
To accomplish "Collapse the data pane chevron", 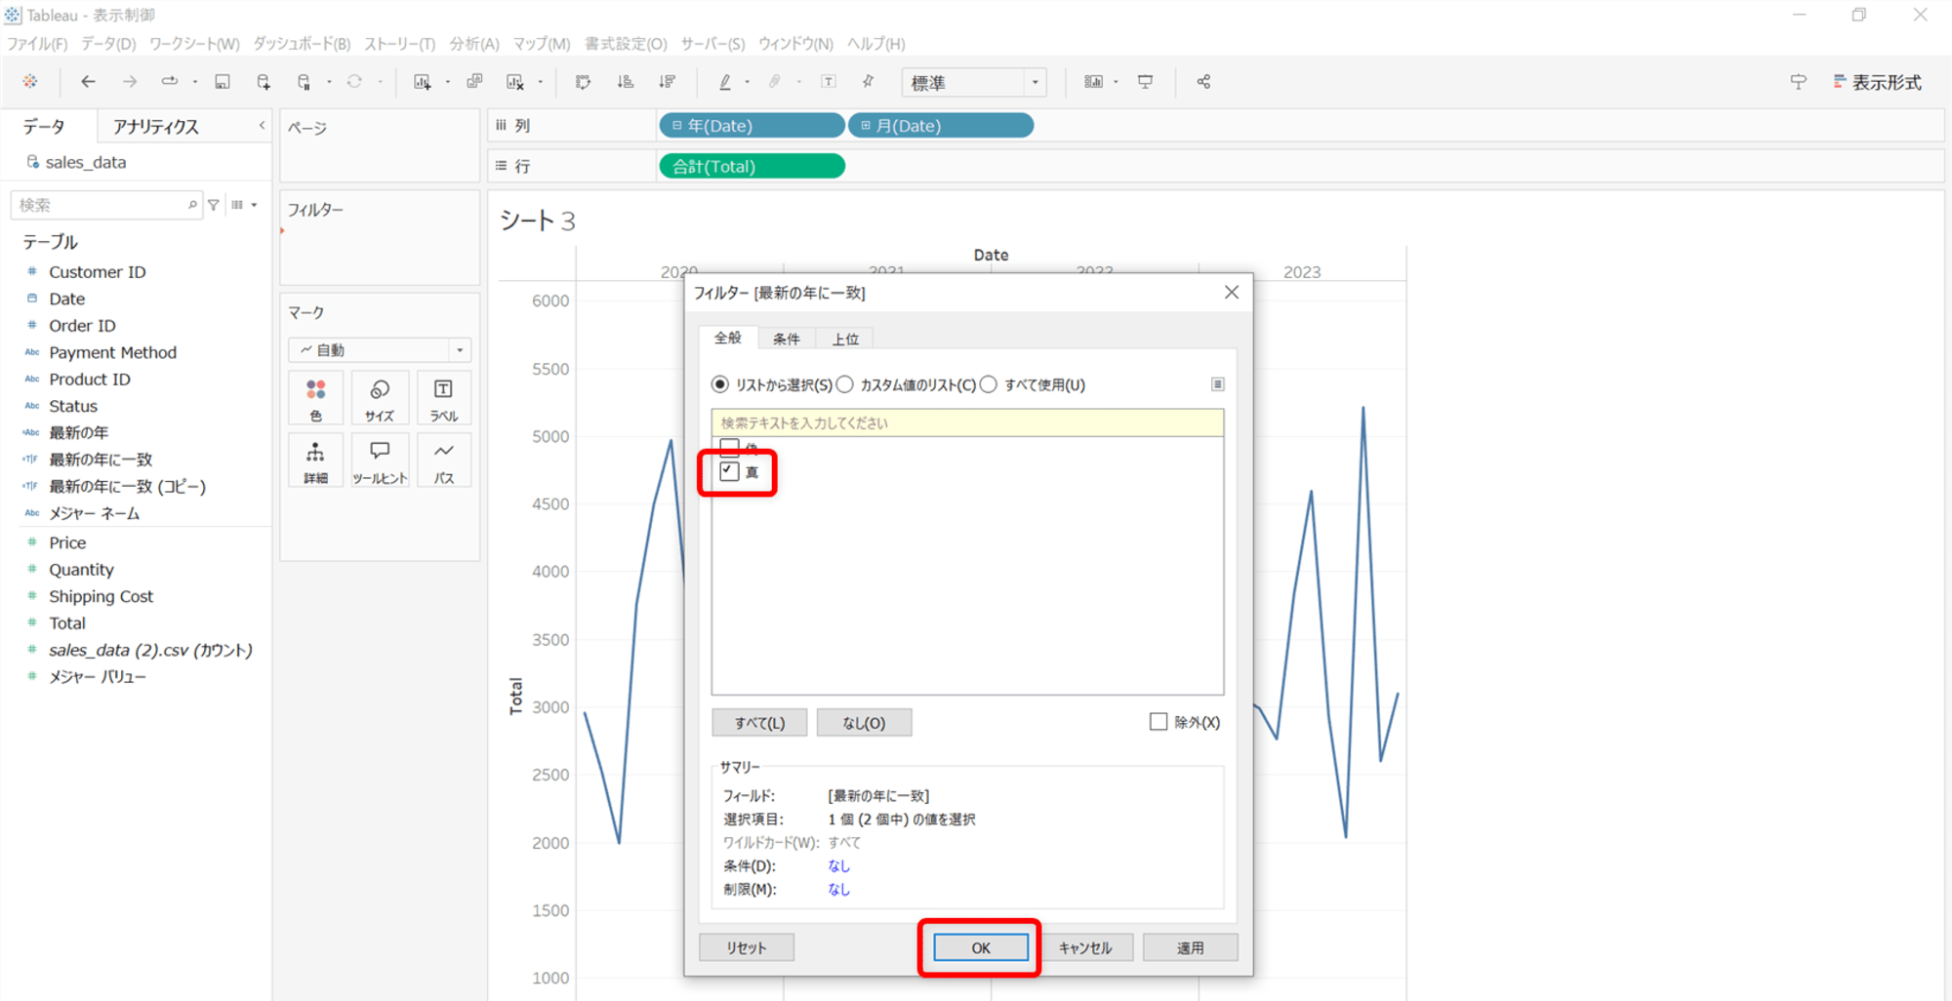I will 262,126.
